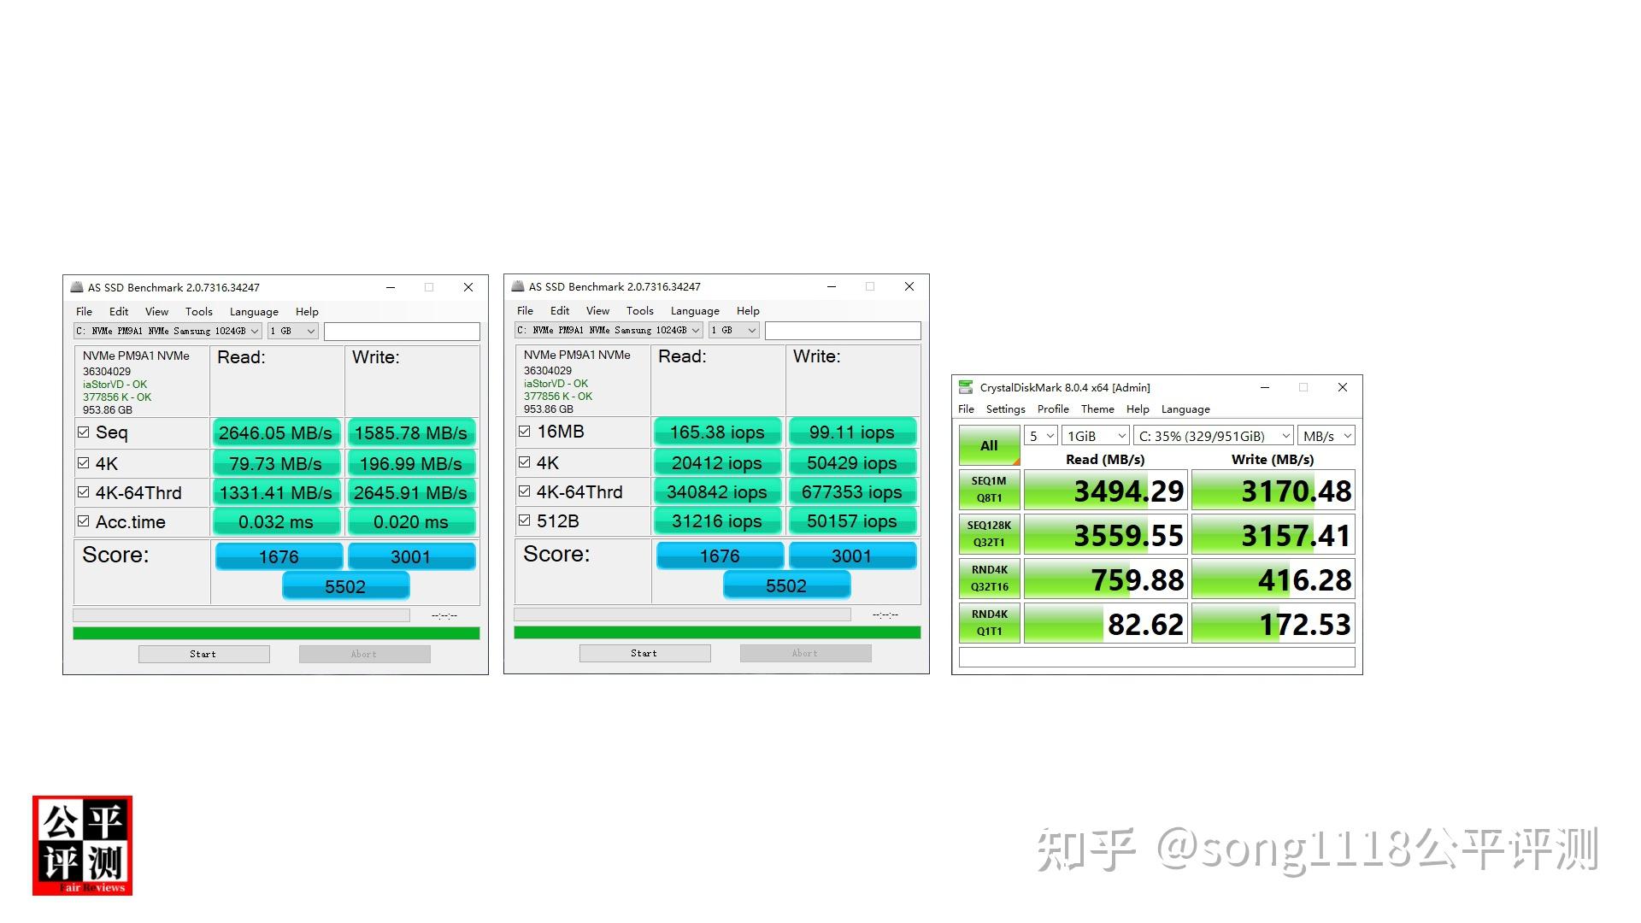Open the Profile menu in CrystalDiskMark
Screen dimensions: 1641x923
1053,409
